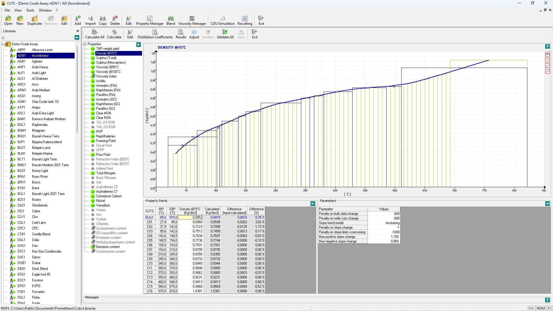Open the Tools menu
Viewport: 553px width, 311px height.
30,10
